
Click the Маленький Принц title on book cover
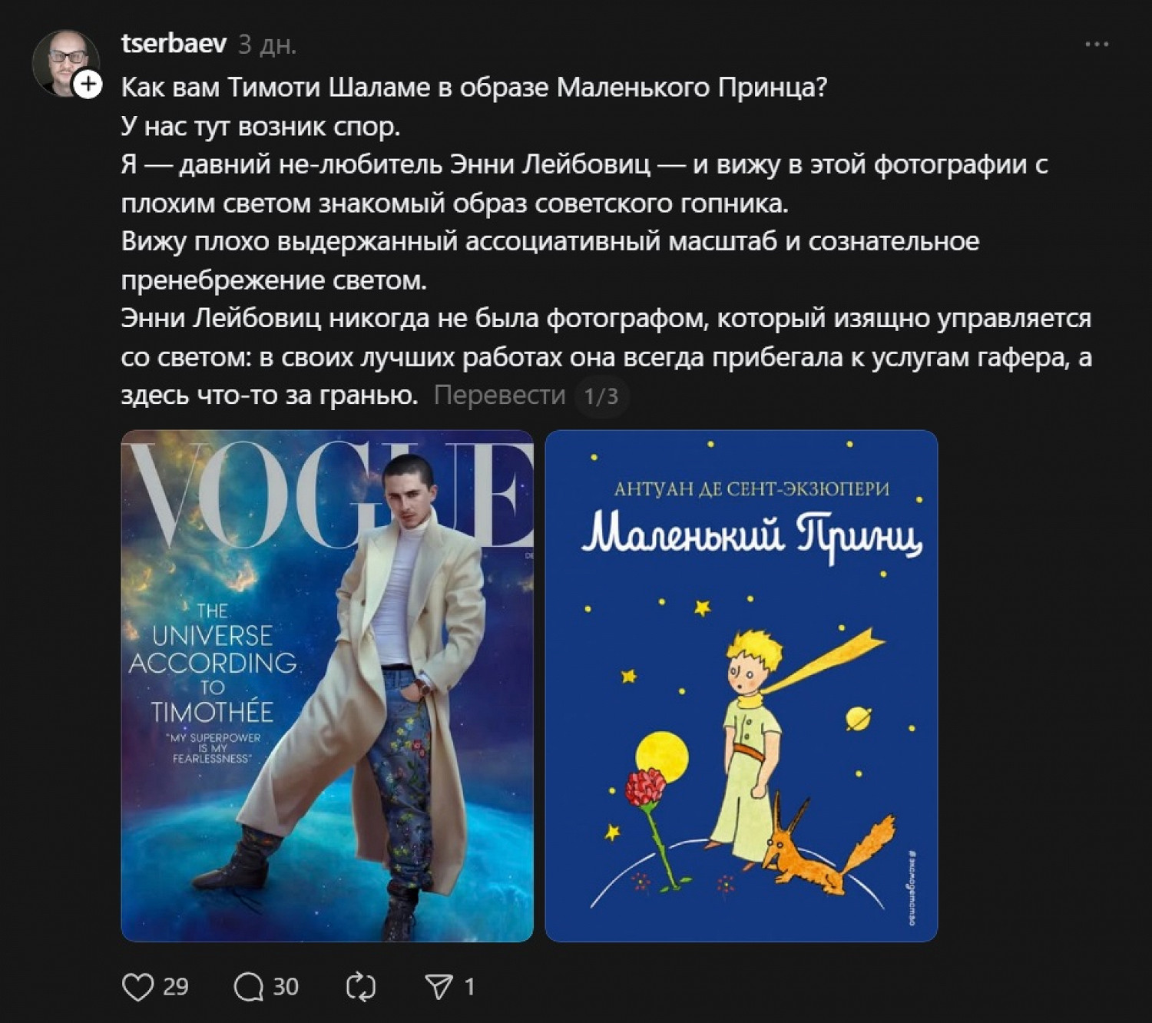(751, 537)
